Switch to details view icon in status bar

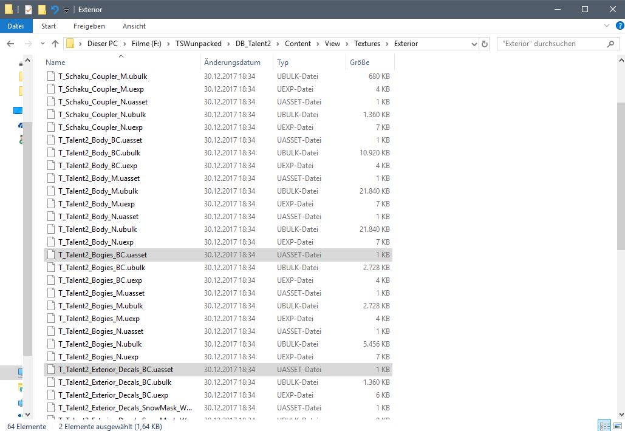pyautogui.click(x=604, y=426)
